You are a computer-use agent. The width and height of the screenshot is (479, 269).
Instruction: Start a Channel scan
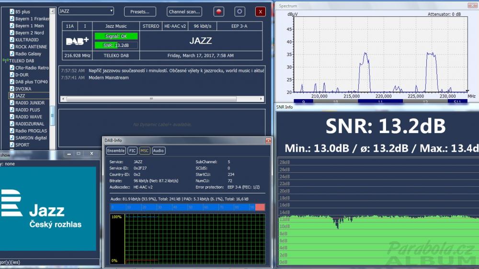(184, 11)
